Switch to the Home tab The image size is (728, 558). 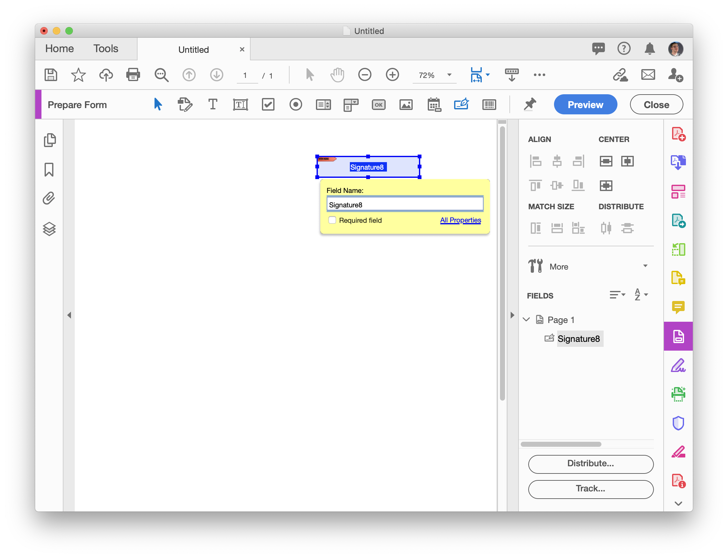pos(59,48)
